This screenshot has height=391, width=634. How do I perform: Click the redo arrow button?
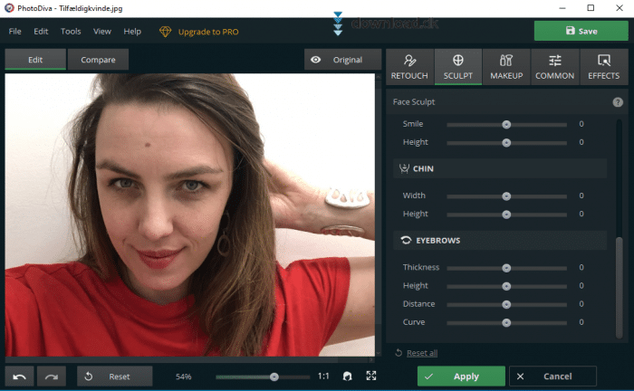(x=51, y=377)
